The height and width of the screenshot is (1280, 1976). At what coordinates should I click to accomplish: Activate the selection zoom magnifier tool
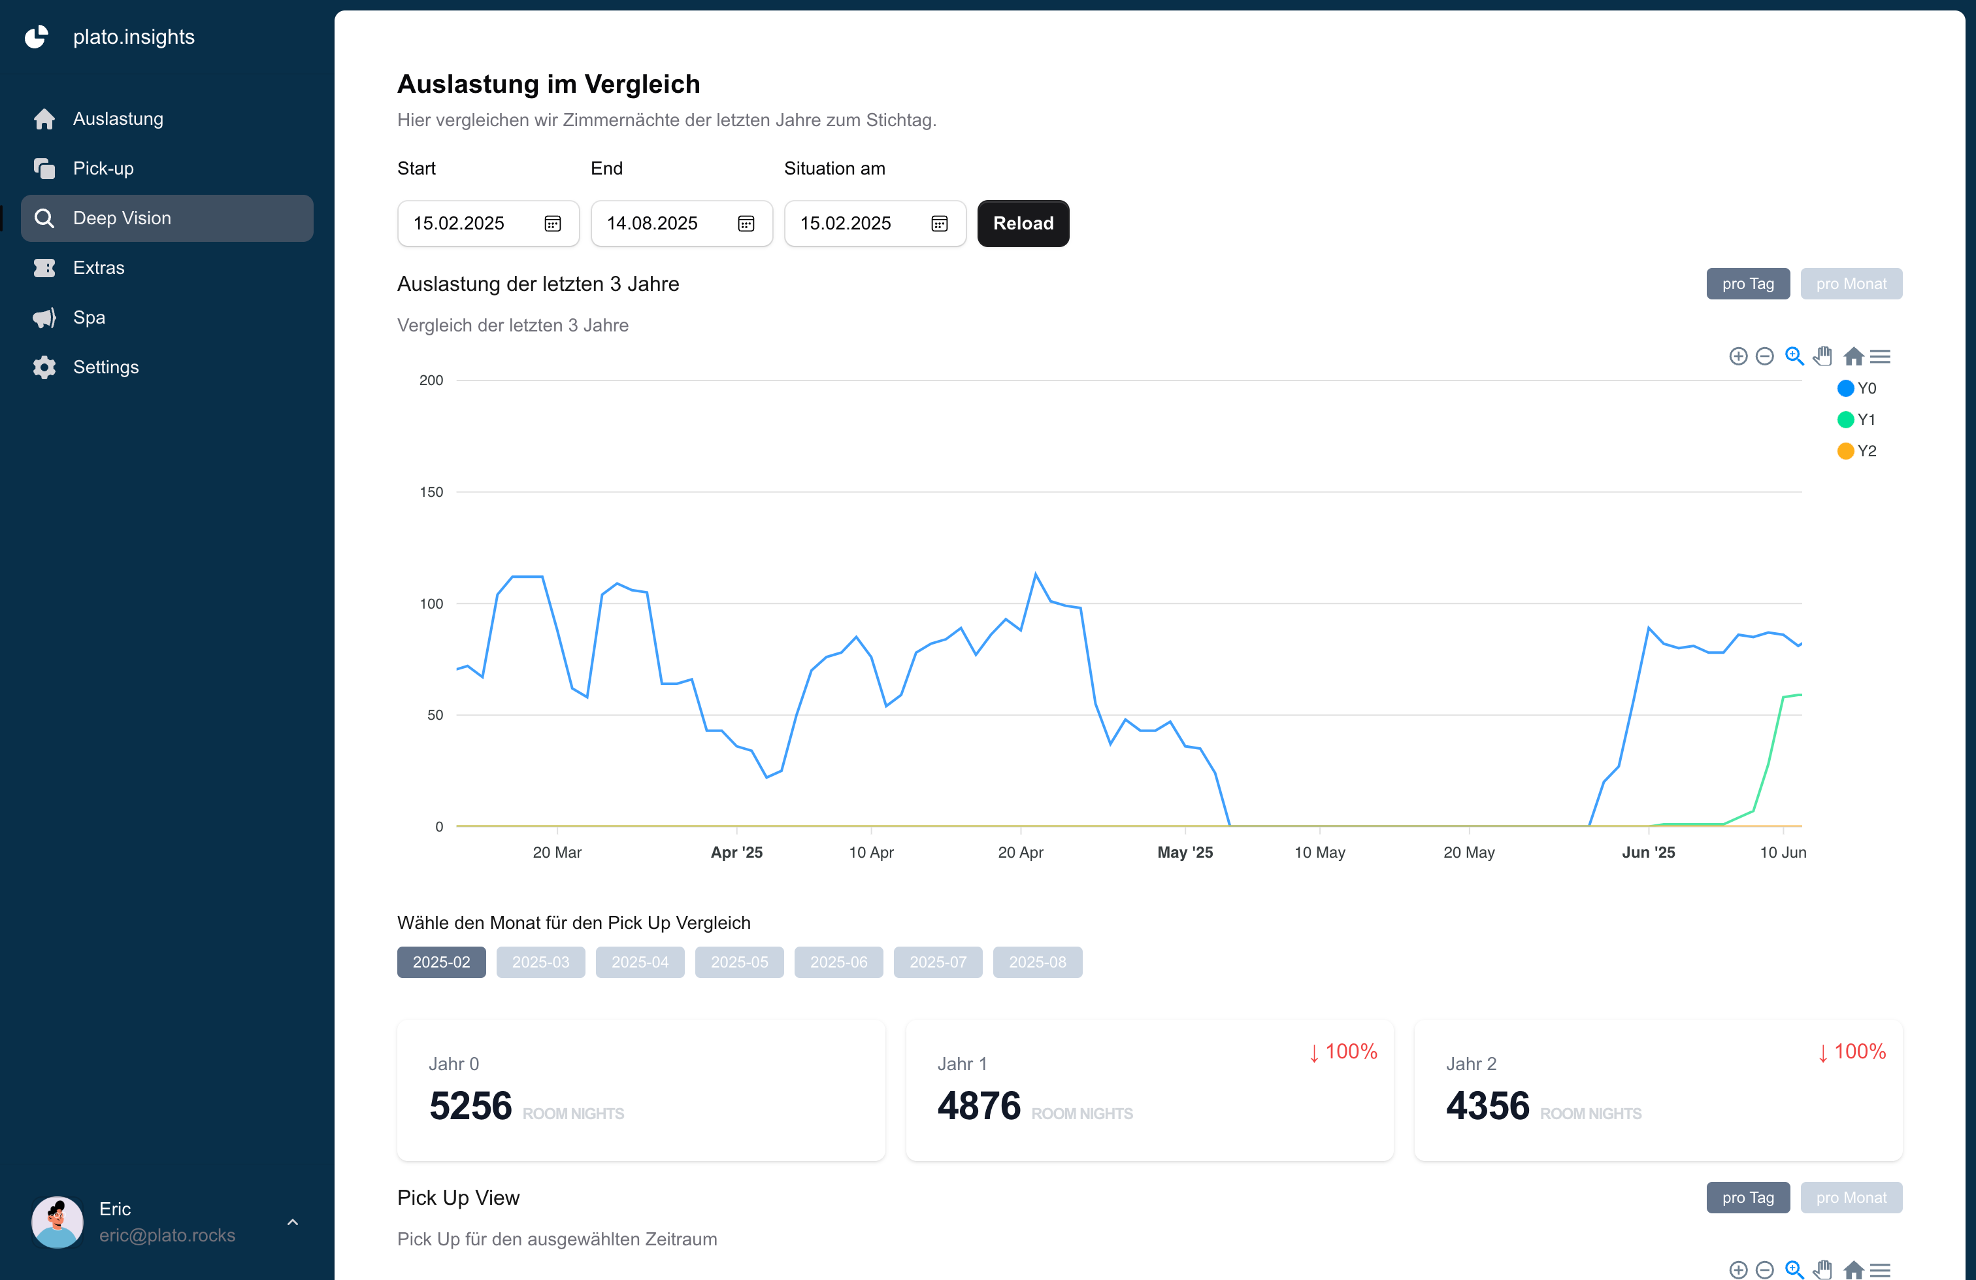coord(1794,356)
